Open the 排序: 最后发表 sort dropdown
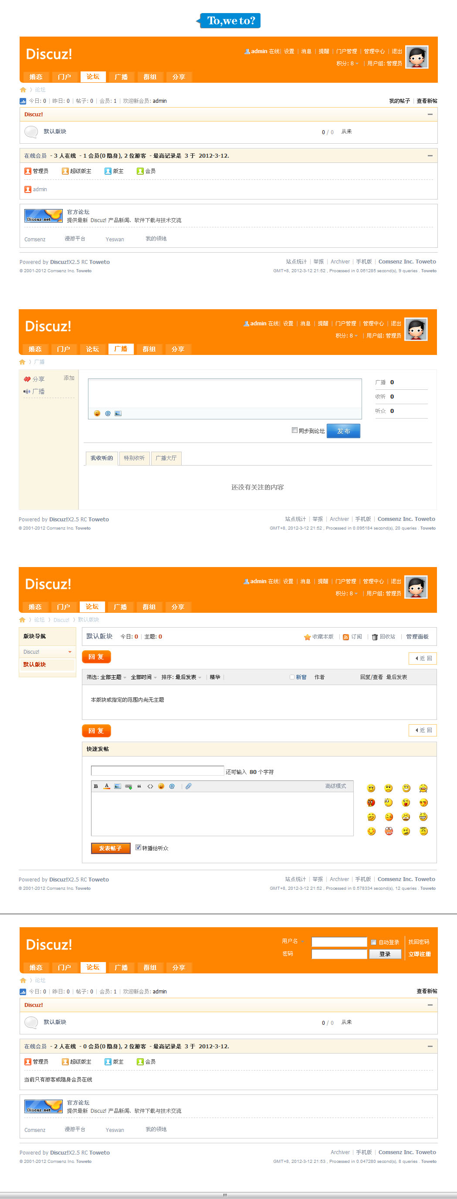457x1199 pixels. (182, 677)
